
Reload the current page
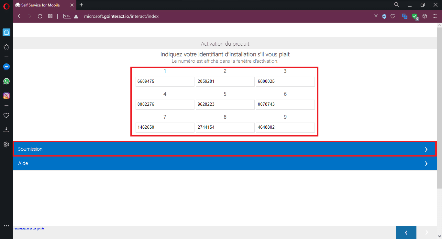(x=40, y=16)
